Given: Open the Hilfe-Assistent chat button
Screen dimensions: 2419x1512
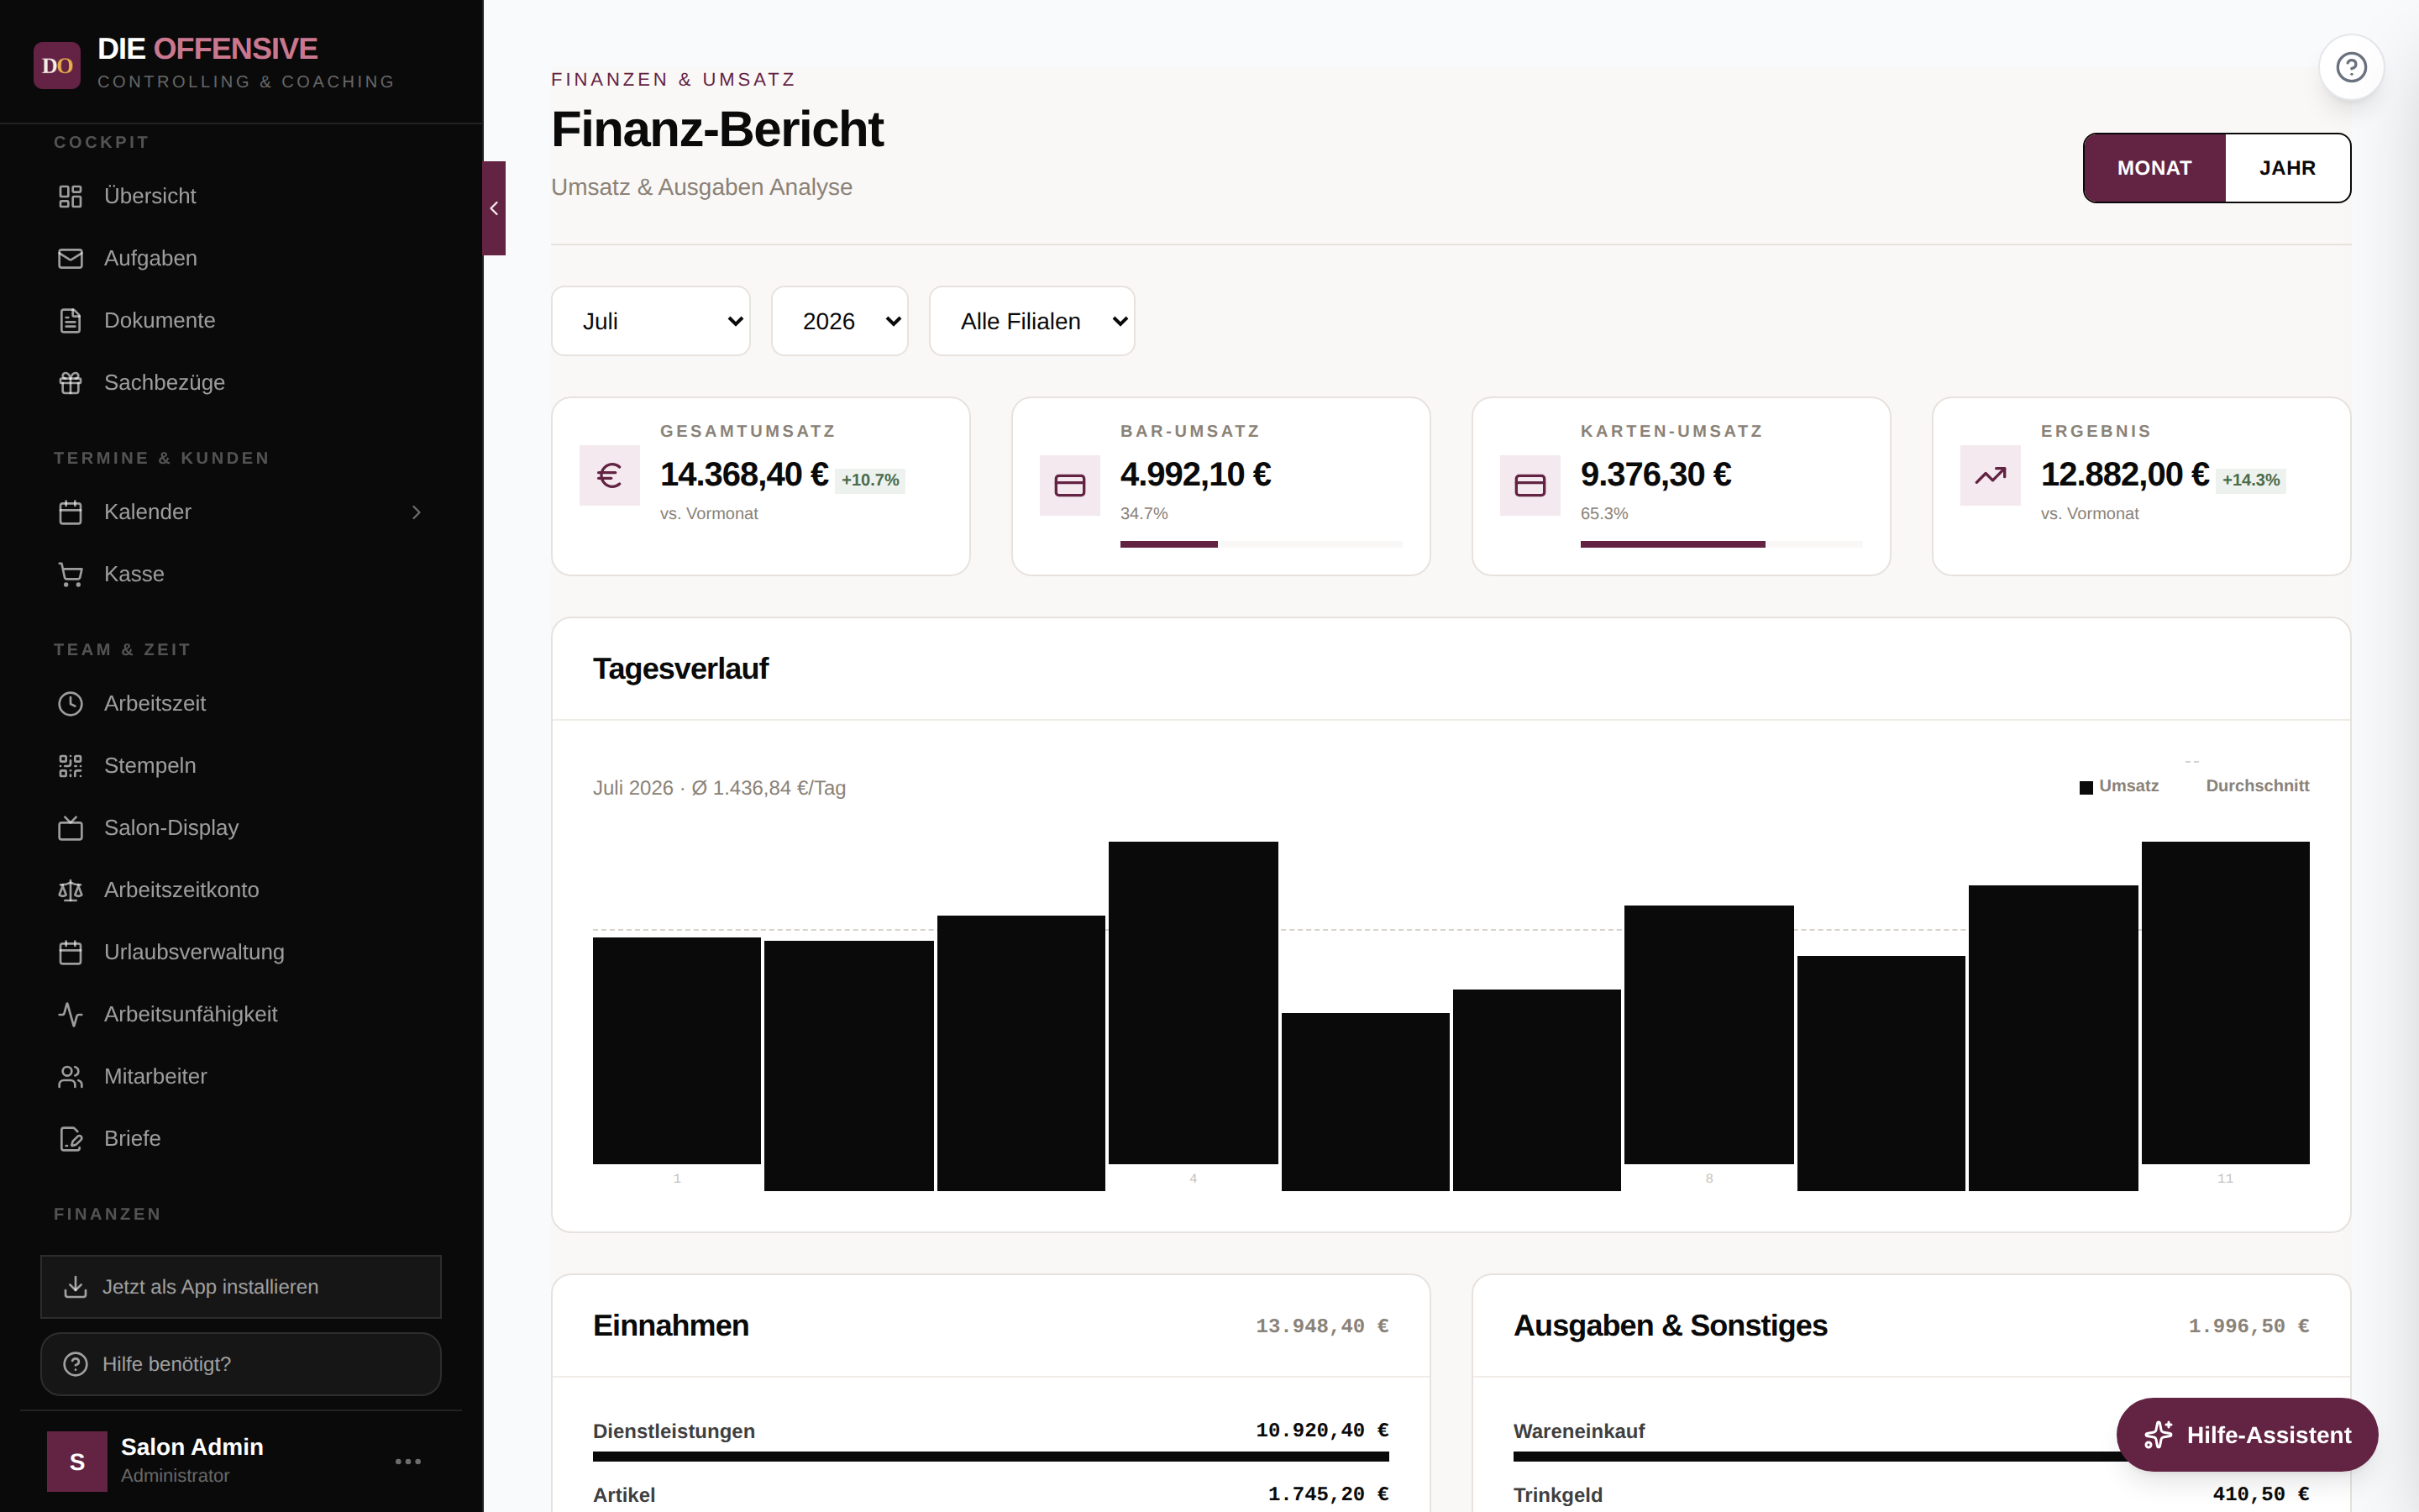Looking at the screenshot, I should tap(2246, 1434).
